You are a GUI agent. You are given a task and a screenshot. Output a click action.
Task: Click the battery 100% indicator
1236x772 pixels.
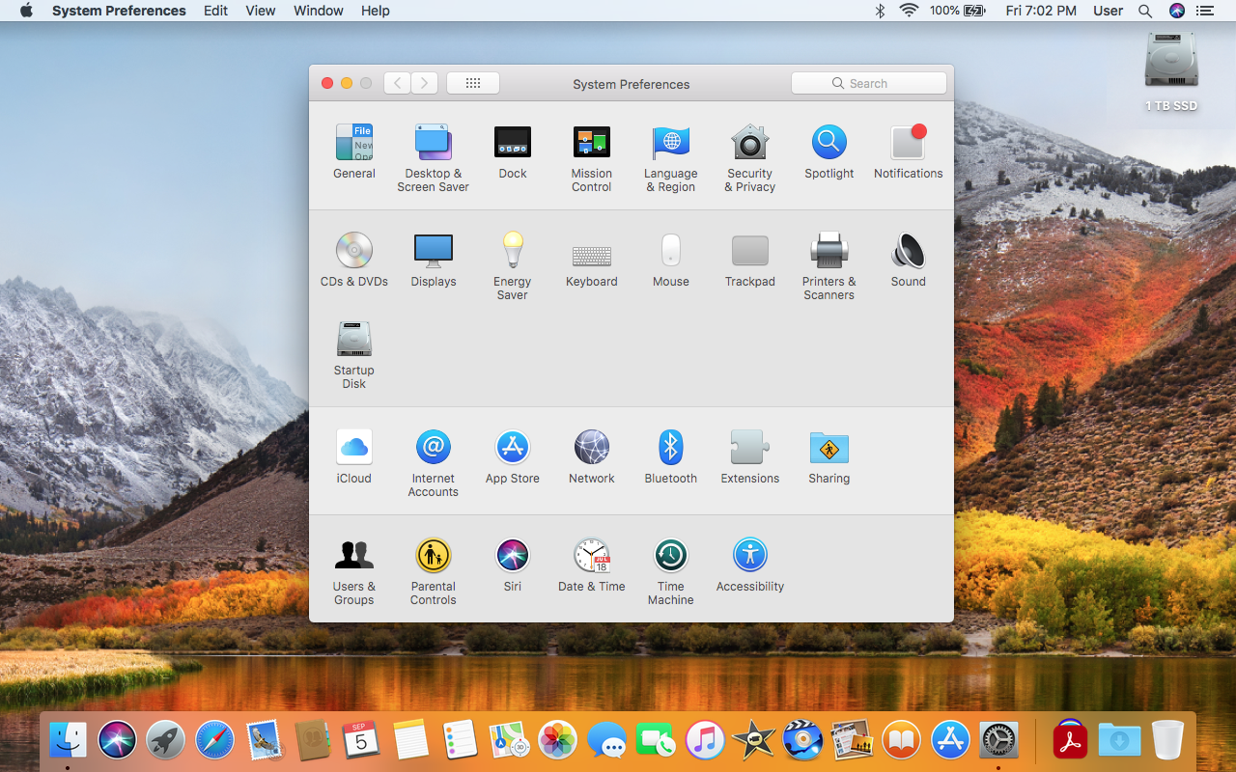tap(958, 11)
